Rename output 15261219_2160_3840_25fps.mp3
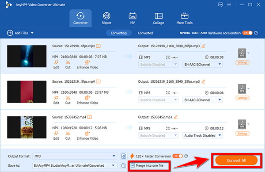The width and height of the screenshot is (265, 172). click(x=203, y=81)
